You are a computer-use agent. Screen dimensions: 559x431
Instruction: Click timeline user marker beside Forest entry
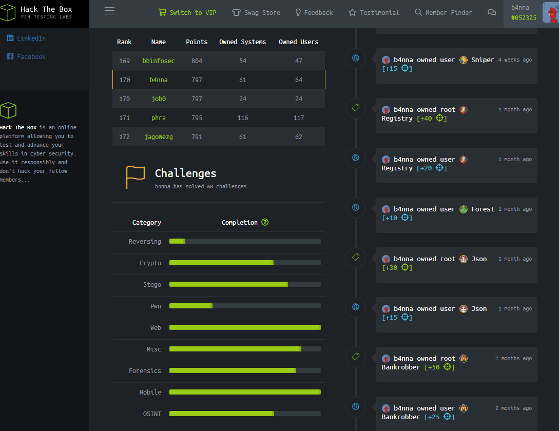coord(356,207)
